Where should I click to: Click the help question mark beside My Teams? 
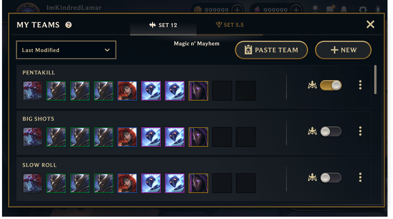68,25
